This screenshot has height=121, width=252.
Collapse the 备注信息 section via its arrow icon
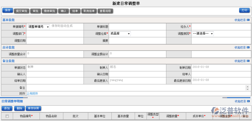pyautogui.click(x=248, y=61)
